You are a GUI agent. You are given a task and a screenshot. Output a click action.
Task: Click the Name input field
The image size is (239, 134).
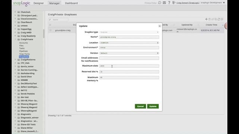click(x=129, y=37)
